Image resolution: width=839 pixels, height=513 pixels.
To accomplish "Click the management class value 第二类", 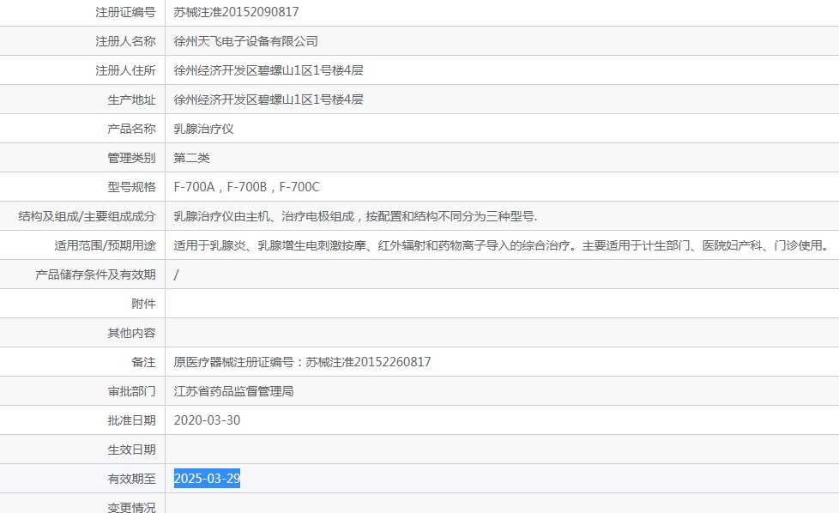I will (191, 158).
